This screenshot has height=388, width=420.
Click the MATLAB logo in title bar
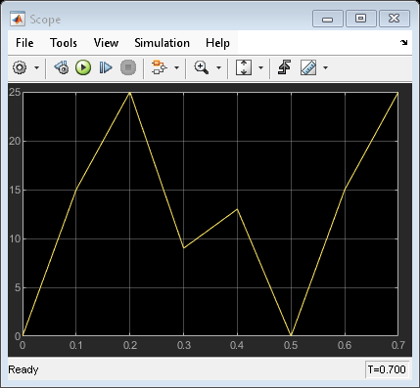[18, 20]
